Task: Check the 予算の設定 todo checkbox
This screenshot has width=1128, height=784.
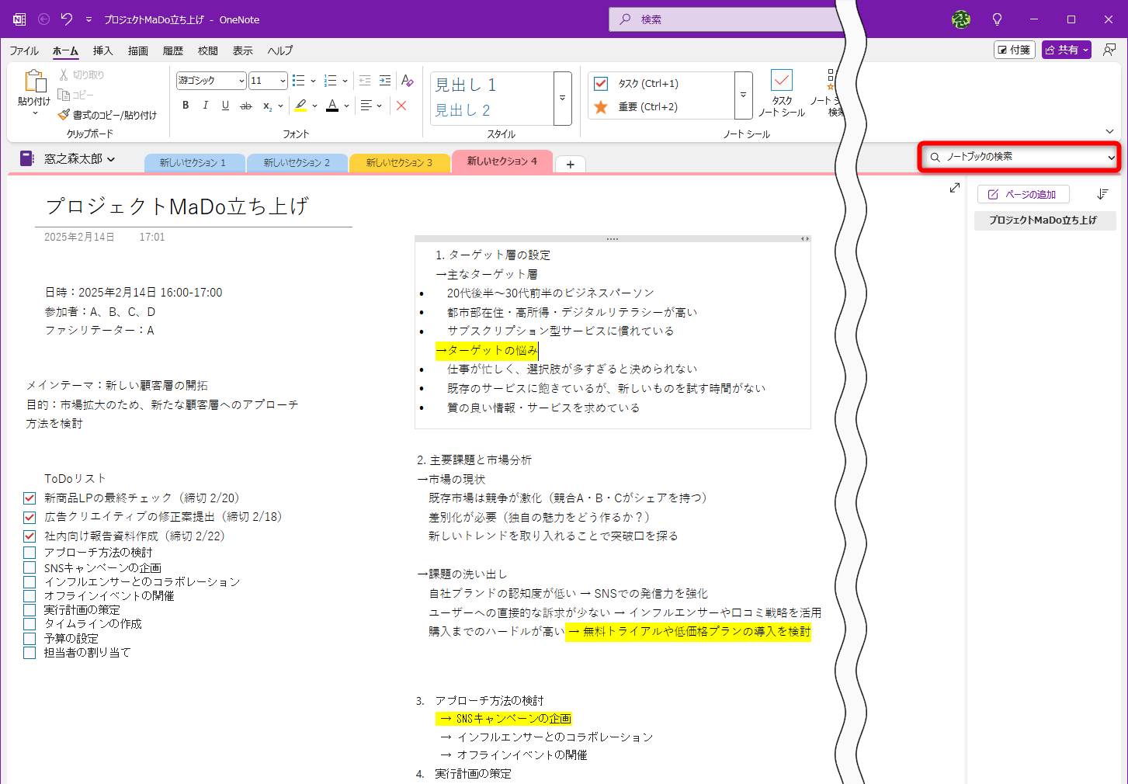Action: 29,639
